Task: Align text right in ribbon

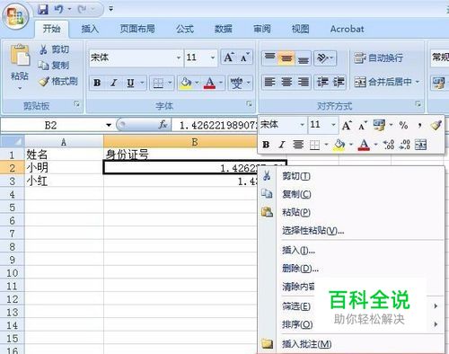Action: pyautogui.click(x=304, y=82)
